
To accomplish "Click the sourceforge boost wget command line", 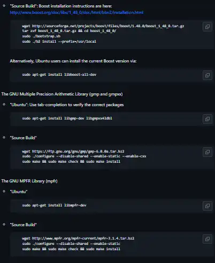I will pos(103,26).
